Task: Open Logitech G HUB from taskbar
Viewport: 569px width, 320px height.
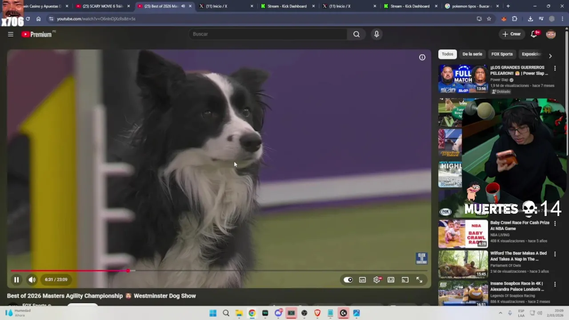Action: [343, 313]
